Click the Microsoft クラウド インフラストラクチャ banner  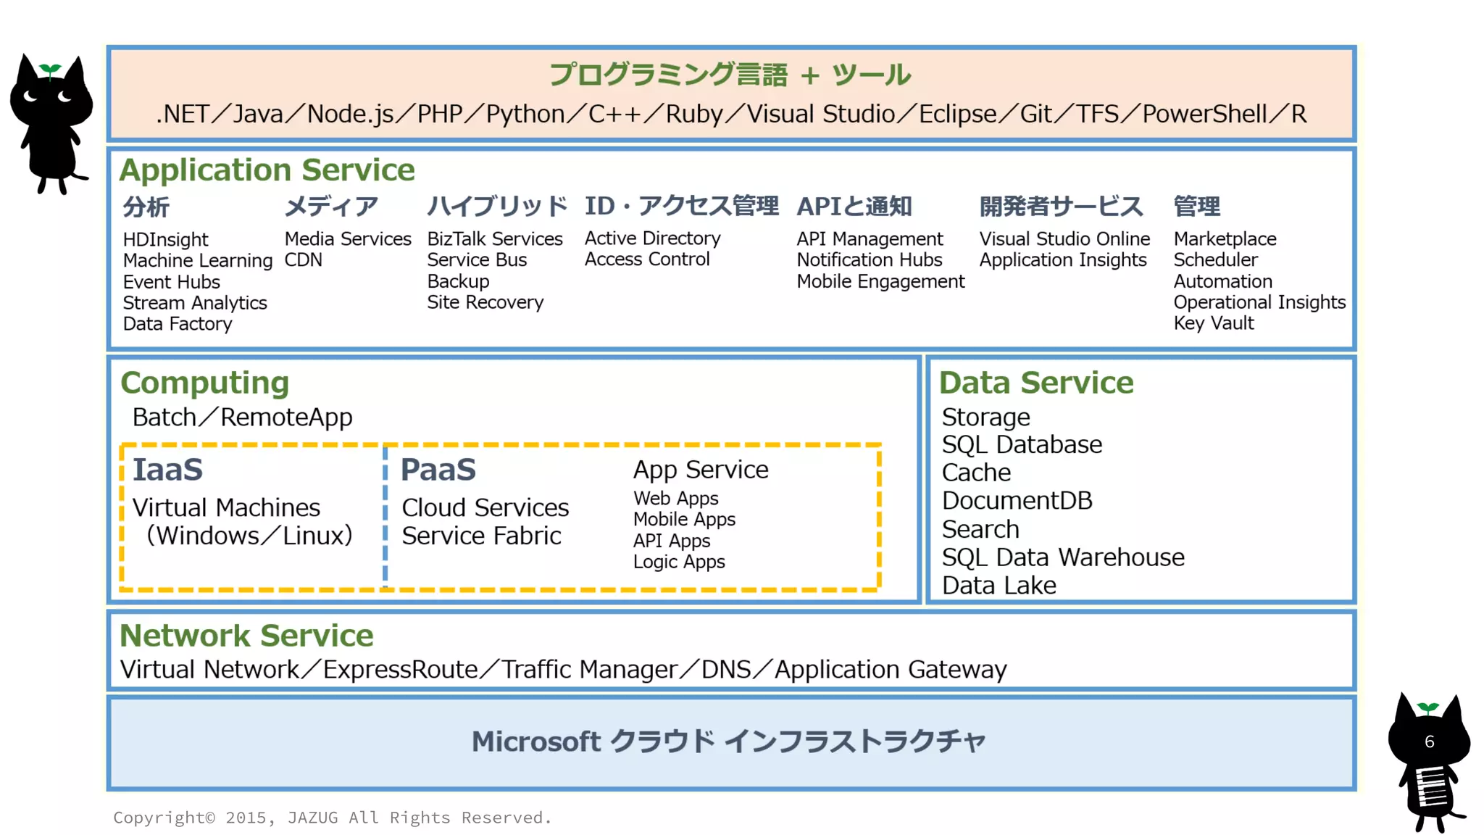(x=730, y=741)
